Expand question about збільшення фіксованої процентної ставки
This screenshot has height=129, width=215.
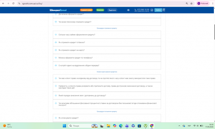[107, 104]
